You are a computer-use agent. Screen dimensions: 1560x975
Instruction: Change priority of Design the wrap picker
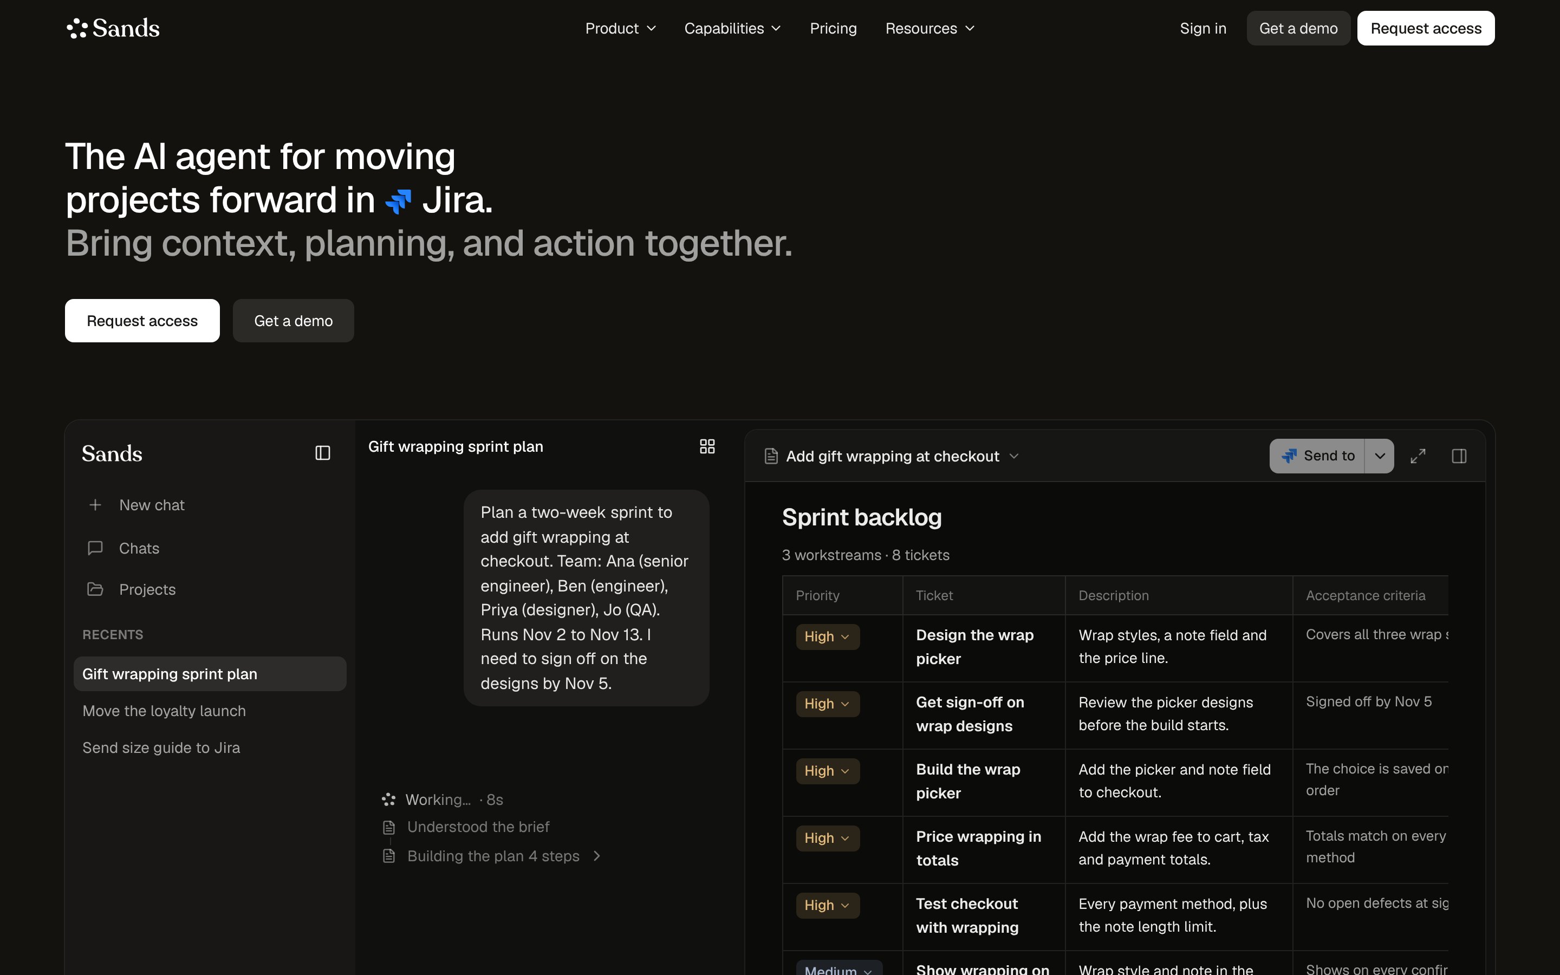(828, 636)
